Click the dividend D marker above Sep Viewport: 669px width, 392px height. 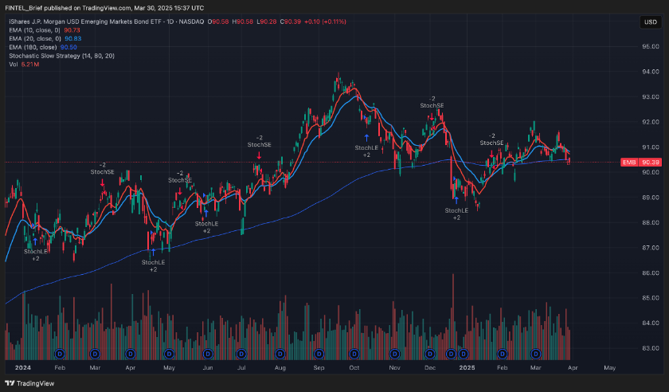click(319, 354)
